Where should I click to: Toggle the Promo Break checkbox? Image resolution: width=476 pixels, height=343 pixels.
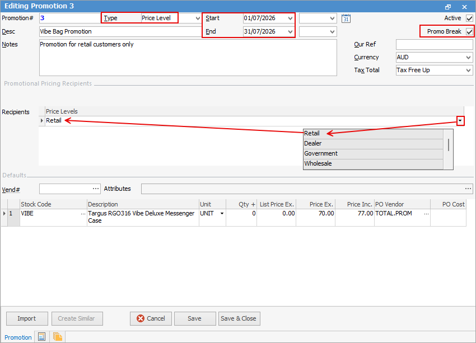pos(469,31)
